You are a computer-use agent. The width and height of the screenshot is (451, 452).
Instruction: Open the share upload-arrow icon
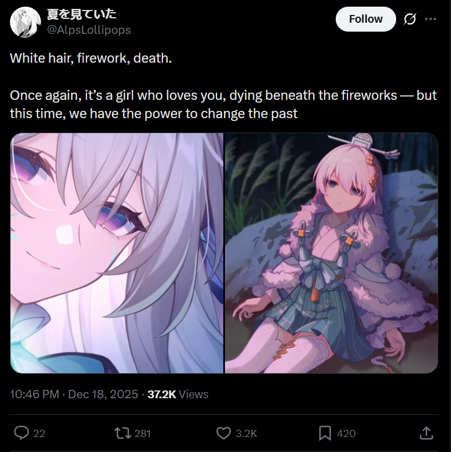(427, 433)
